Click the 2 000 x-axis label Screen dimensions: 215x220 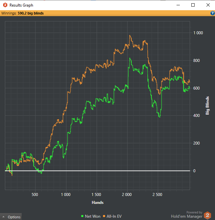point(127,195)
